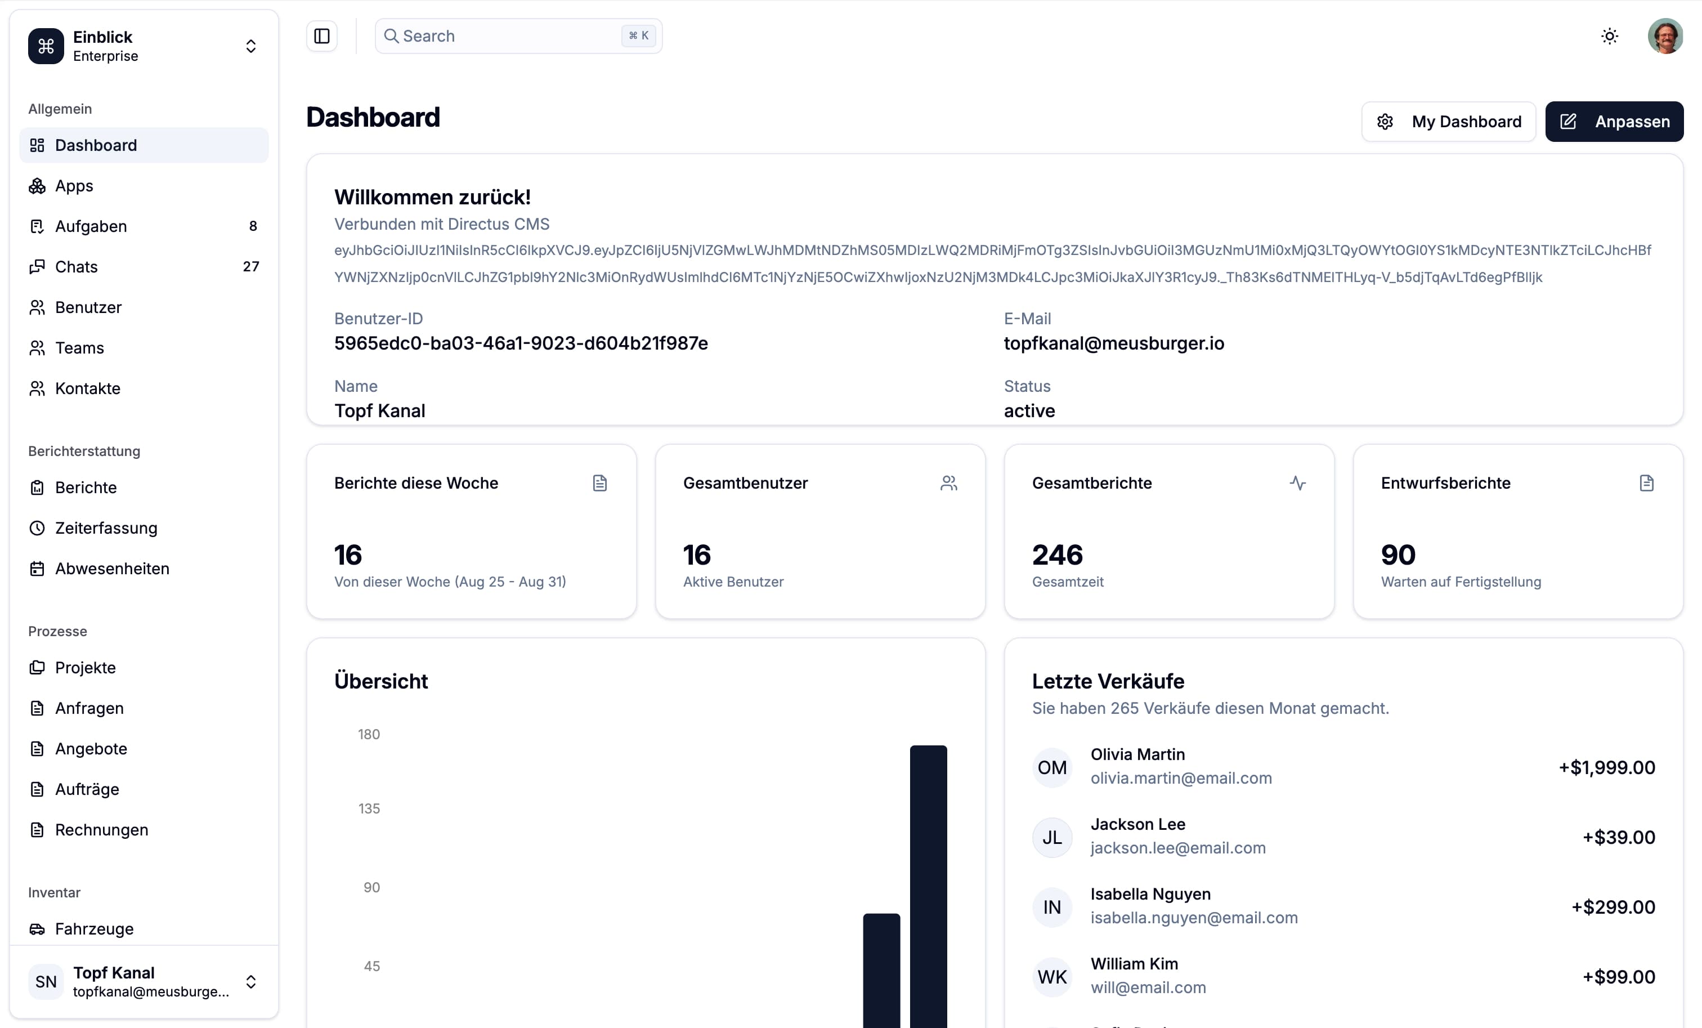1702x1028 pixels.
Task: Navigate to Benutzer in the sidebar
Action: [x=88, y=307]
